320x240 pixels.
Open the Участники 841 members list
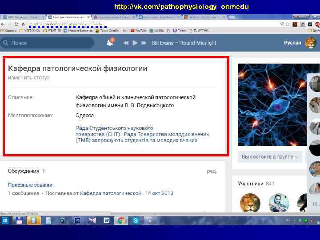(256, 184)
